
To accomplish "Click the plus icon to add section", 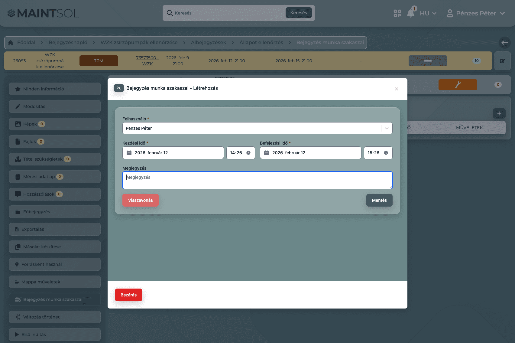I will click(499, 113).
